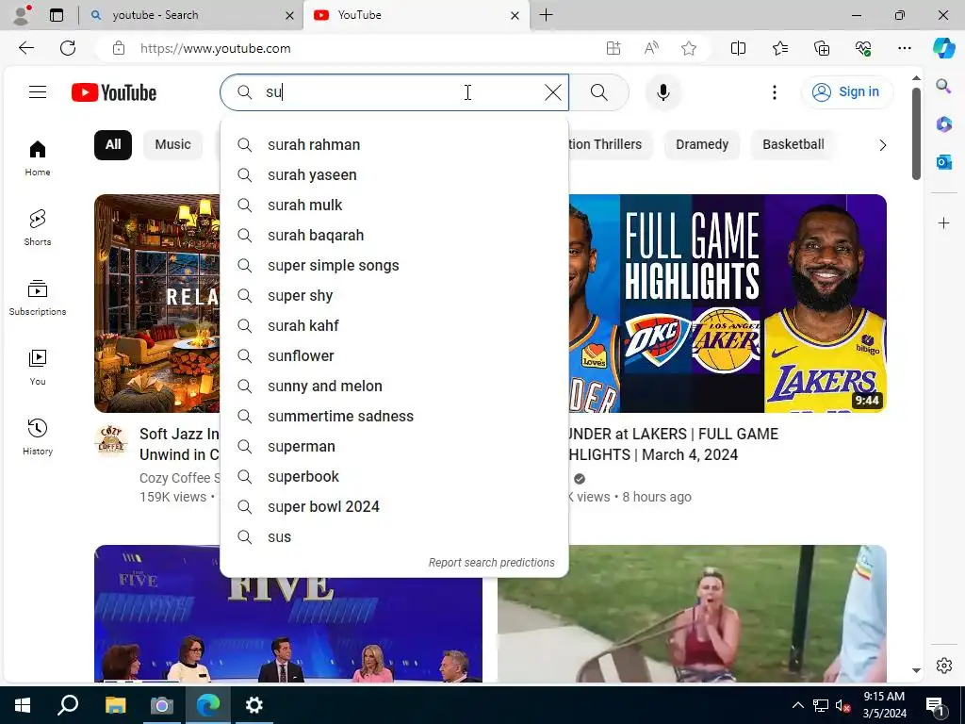This screenshot has width=965, height=724.
Task: Choose suggestion 'superbook'
Action: point(394,476)
